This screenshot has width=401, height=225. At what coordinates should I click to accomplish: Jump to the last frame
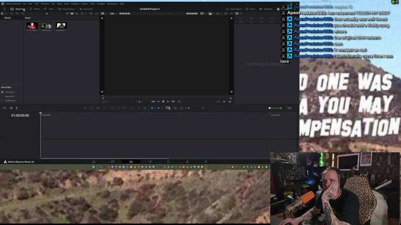point(173,102)
